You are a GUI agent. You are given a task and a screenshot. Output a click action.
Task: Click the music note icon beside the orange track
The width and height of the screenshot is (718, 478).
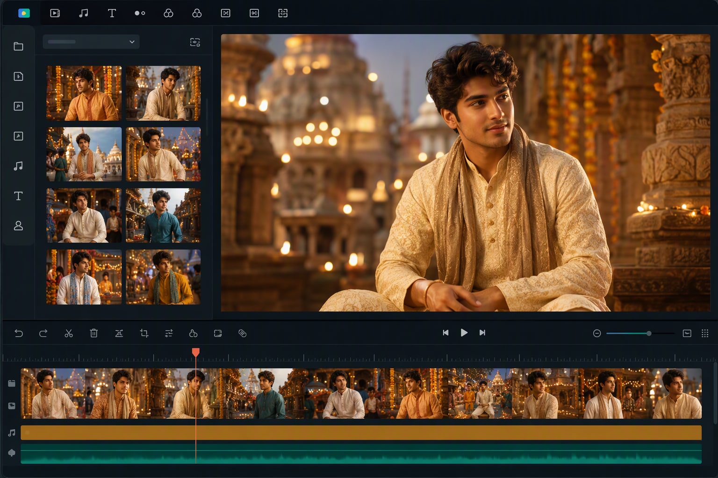[12, 433]
